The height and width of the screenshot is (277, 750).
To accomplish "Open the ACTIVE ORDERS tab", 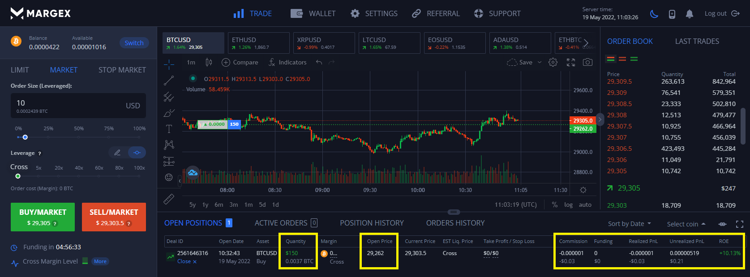I will pyautogui.click(x=286, y=223).
